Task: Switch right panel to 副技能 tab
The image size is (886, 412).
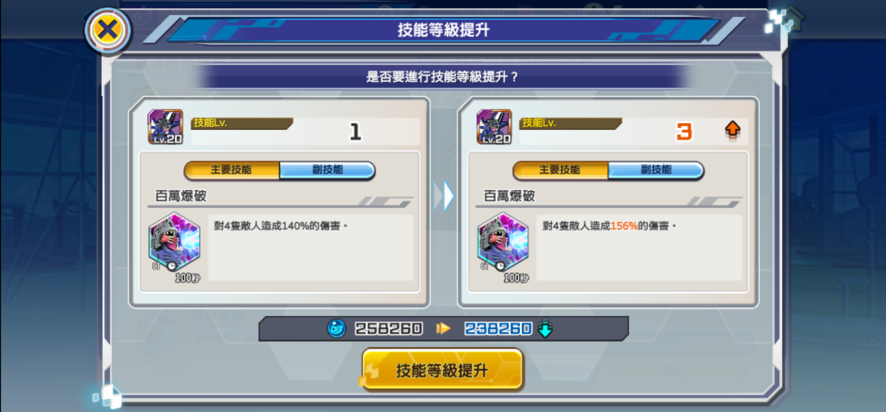Action: 656,170
